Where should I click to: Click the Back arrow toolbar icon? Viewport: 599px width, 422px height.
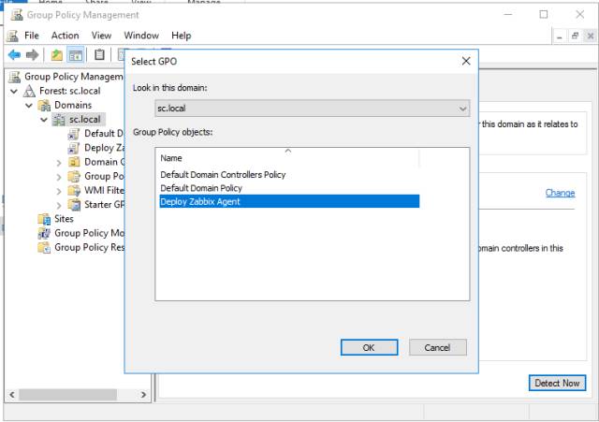click(x=15, y=55)
